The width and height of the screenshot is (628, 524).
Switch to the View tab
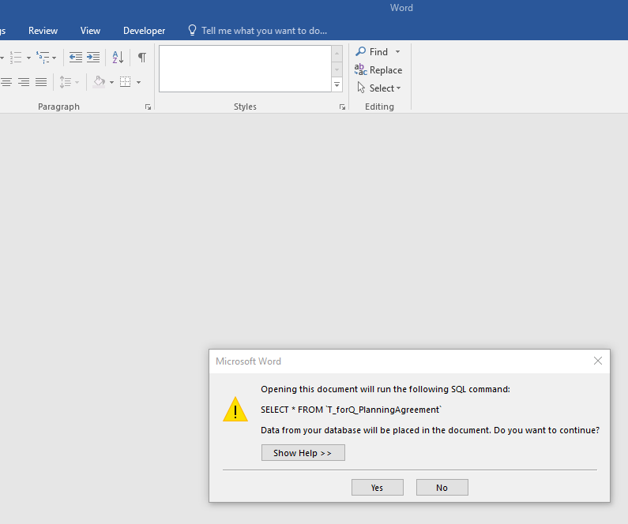point(90,31)
